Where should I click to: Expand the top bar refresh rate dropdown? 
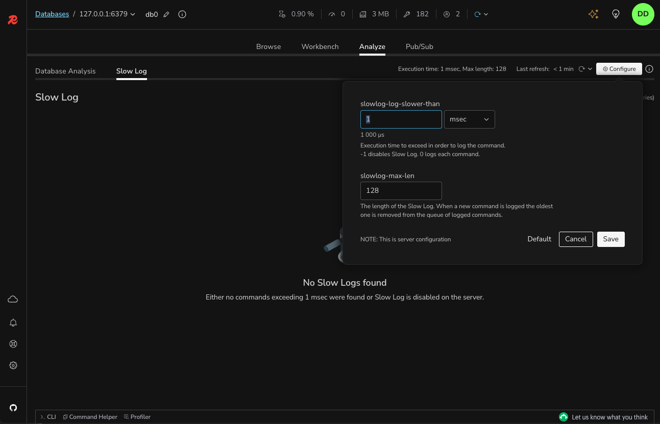(x=485, y=14)
